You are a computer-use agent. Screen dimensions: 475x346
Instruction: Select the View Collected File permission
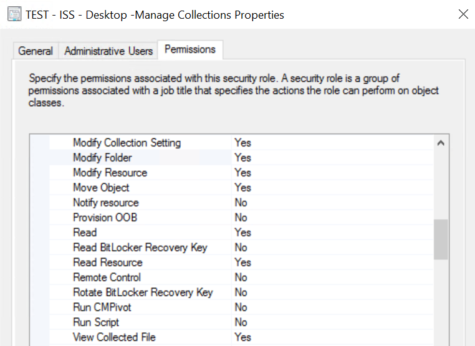click(x=241, y=337)
